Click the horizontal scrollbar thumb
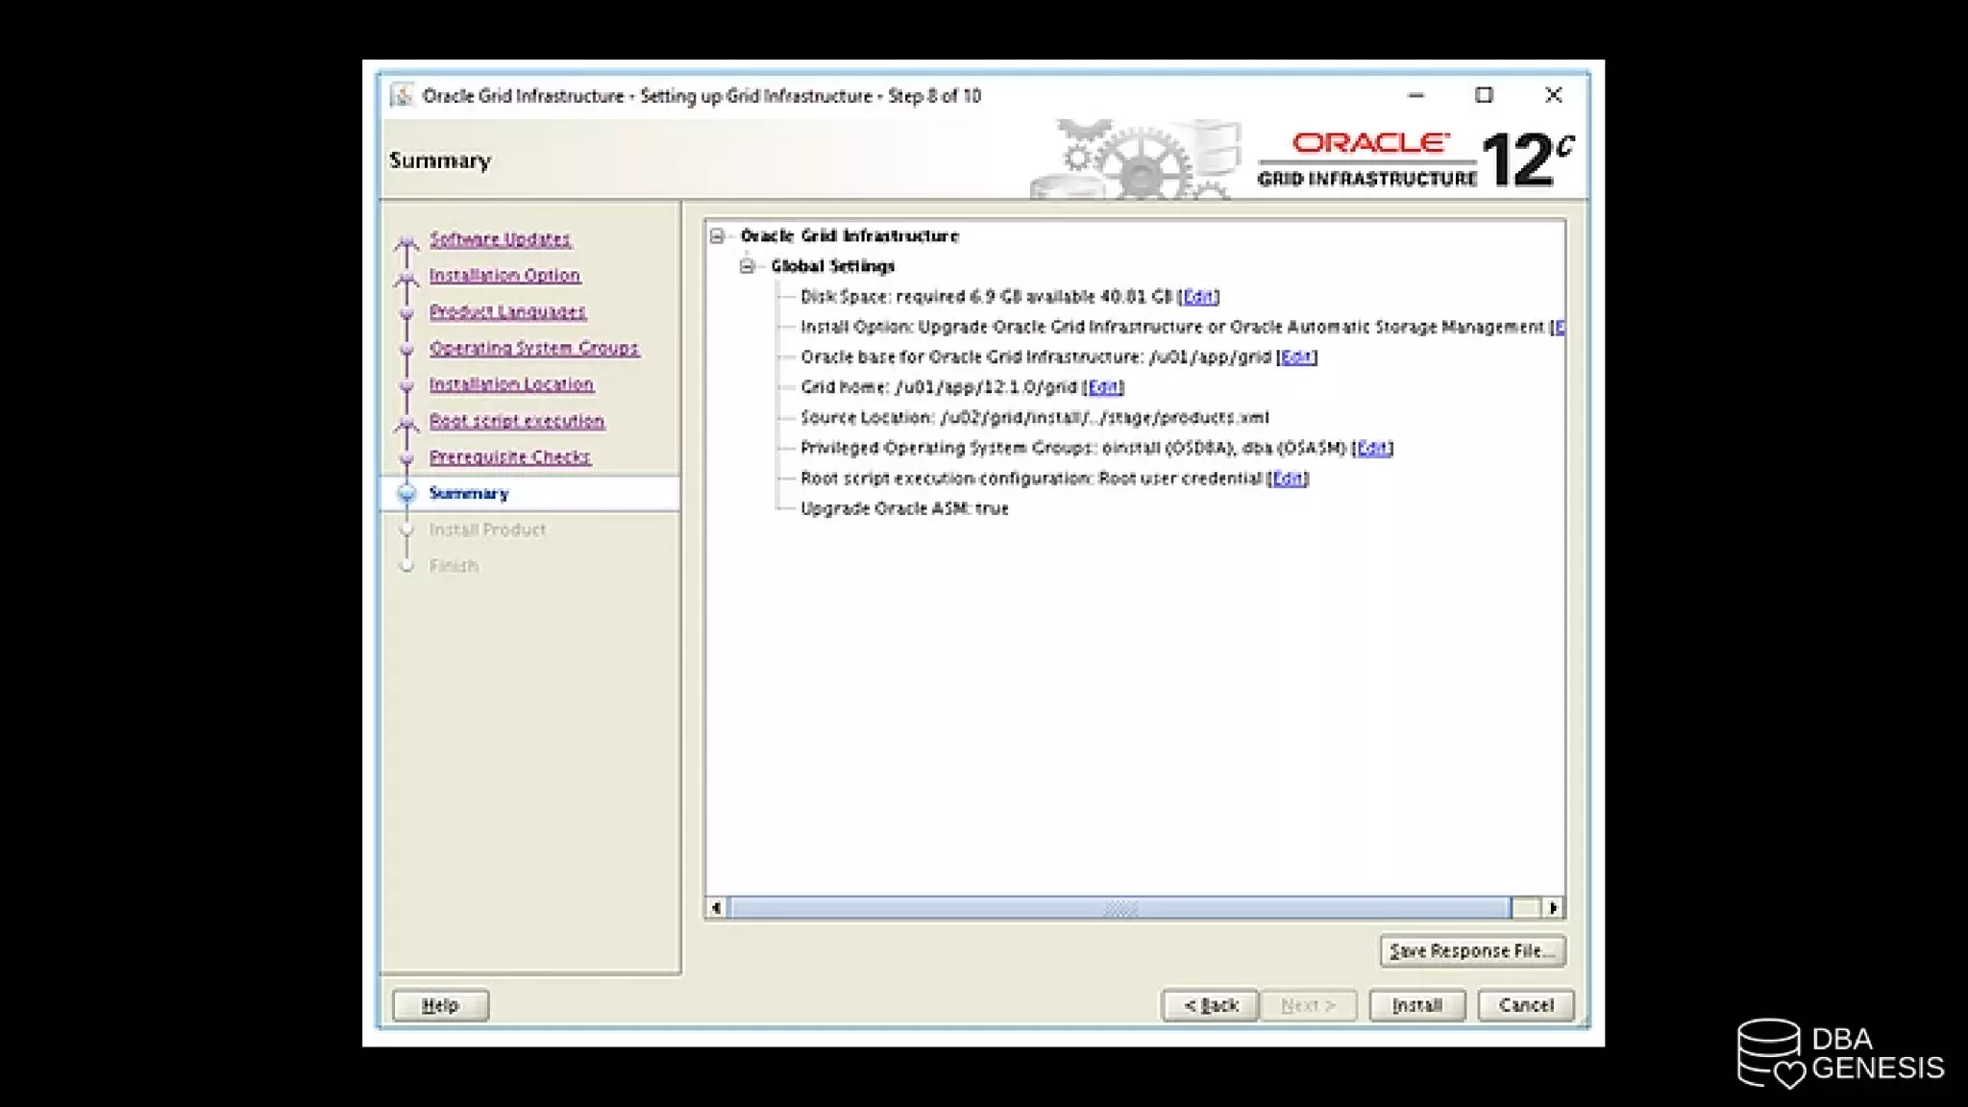 (x=1119, y=907)
